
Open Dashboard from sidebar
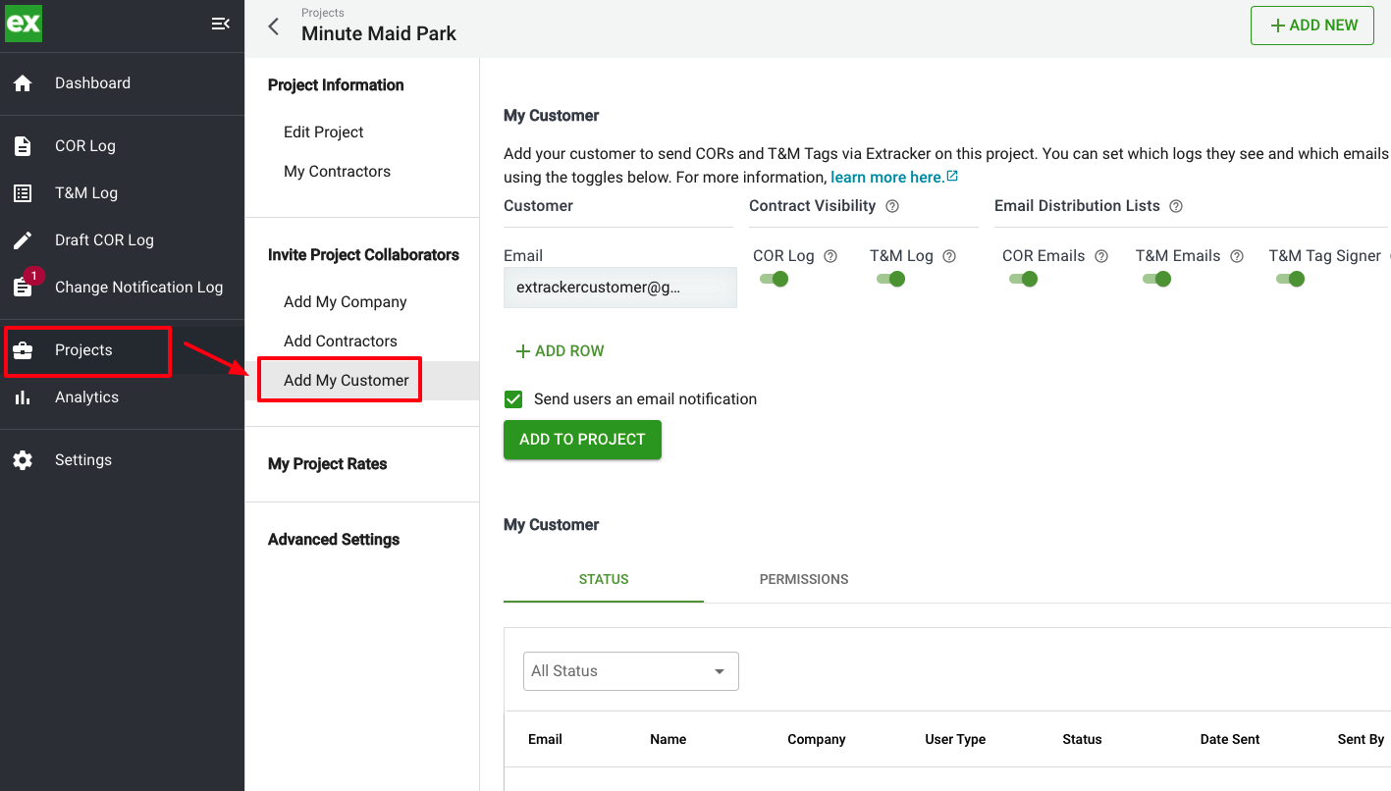coord(92,83)
